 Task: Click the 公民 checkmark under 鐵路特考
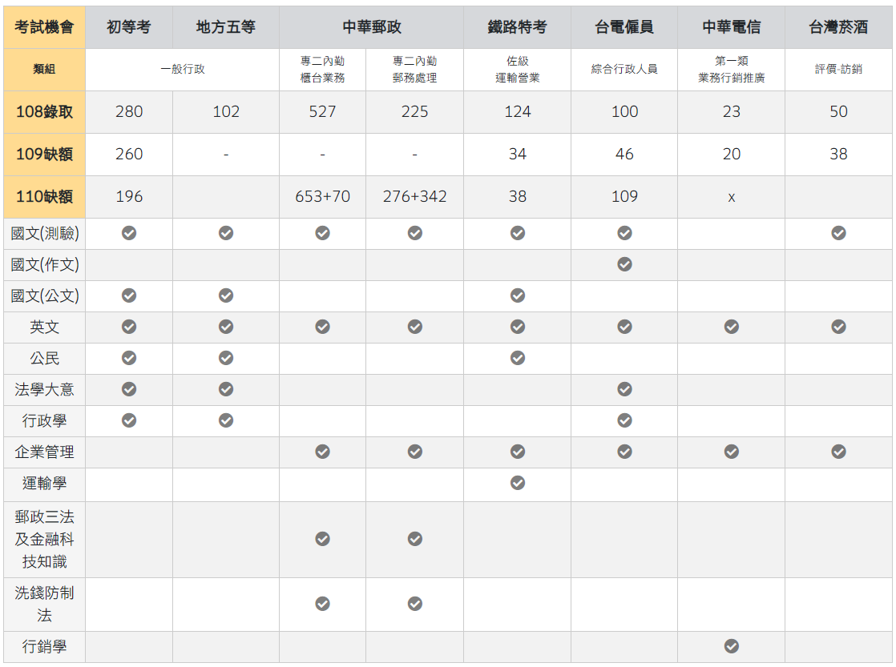[x=518, y=358]
